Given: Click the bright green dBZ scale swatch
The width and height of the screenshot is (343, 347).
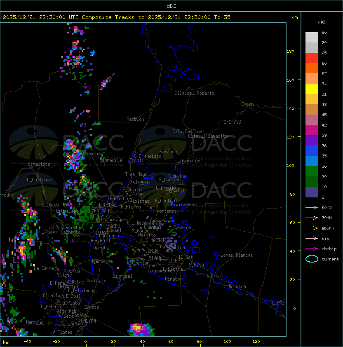Looking at the screenshot, I should 312,171.
